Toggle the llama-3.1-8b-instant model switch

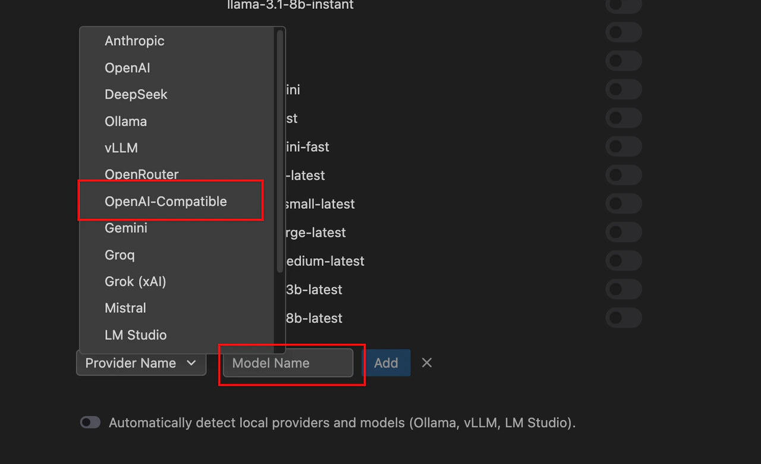[624, 4]
